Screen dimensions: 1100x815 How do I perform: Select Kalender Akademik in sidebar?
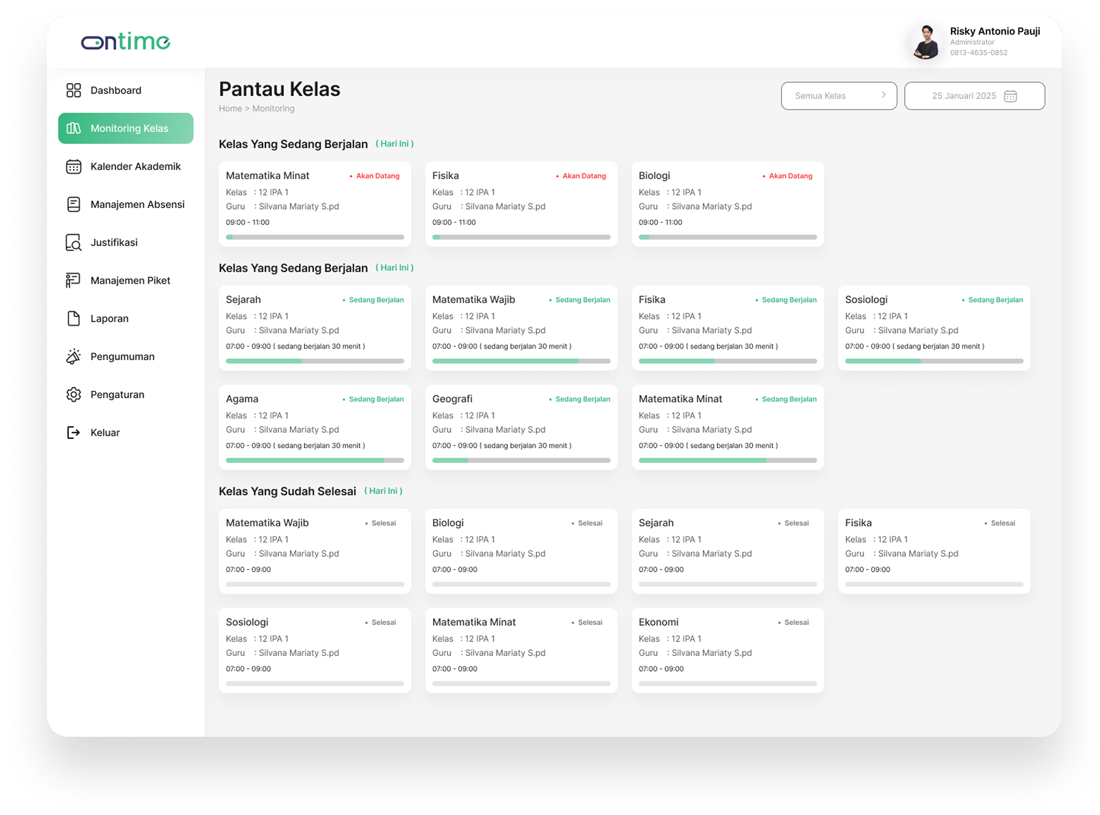click(126, 166)
